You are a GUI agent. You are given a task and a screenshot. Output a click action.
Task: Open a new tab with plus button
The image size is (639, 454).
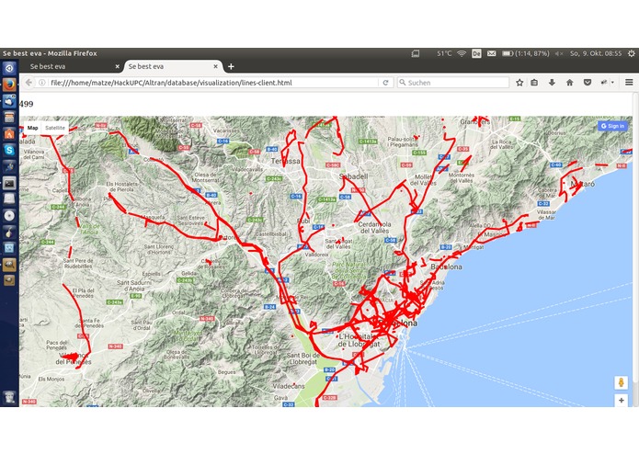[x=231, y=66]
